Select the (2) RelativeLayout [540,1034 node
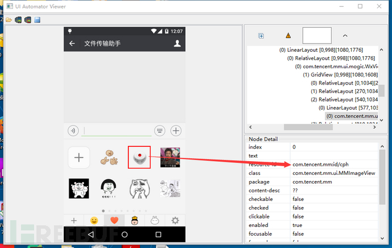The width and height of the screenshot is (392, 248). 344,99
